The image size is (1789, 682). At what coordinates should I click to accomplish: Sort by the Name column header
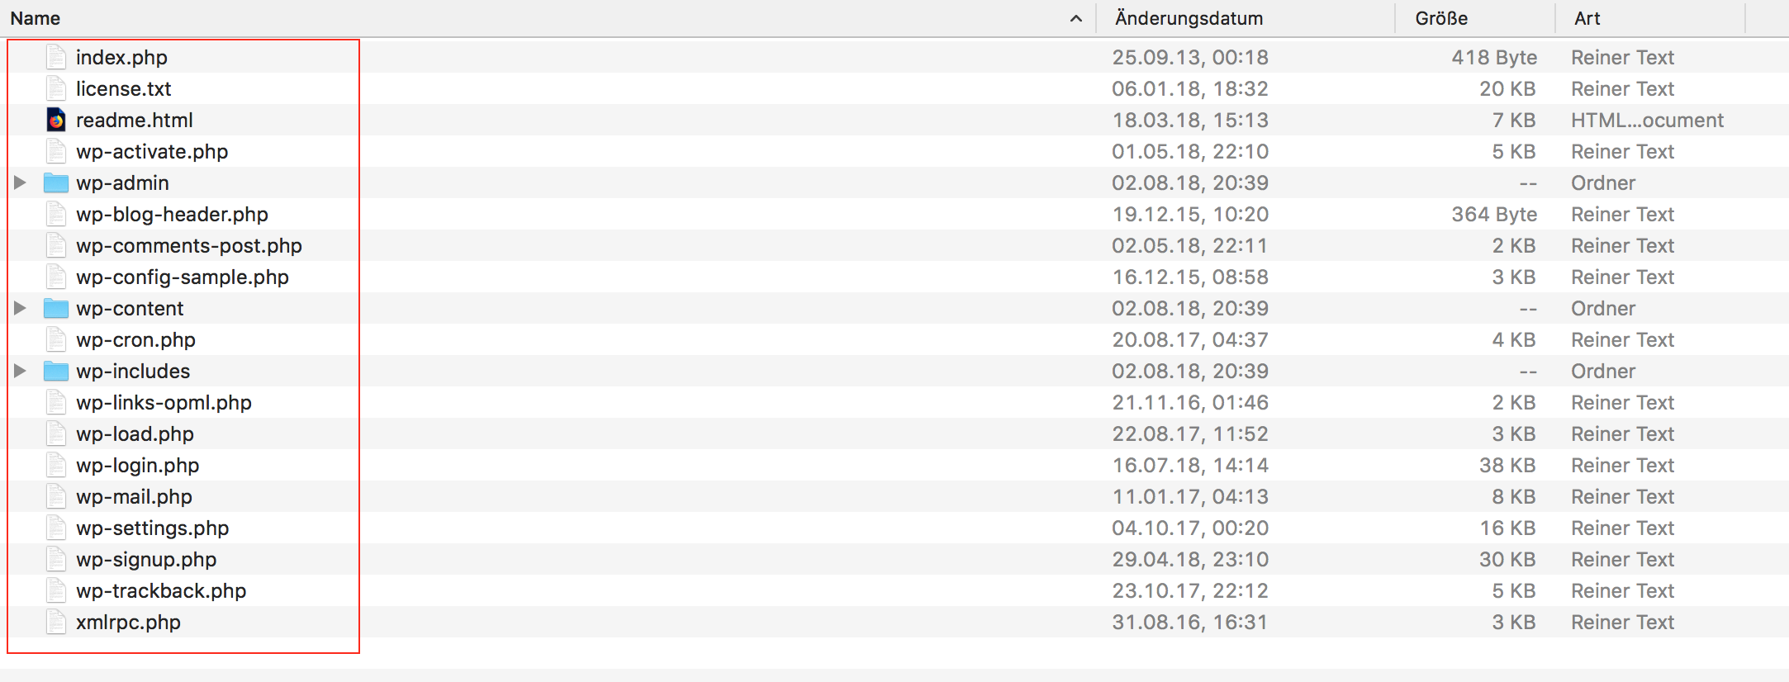36,18
